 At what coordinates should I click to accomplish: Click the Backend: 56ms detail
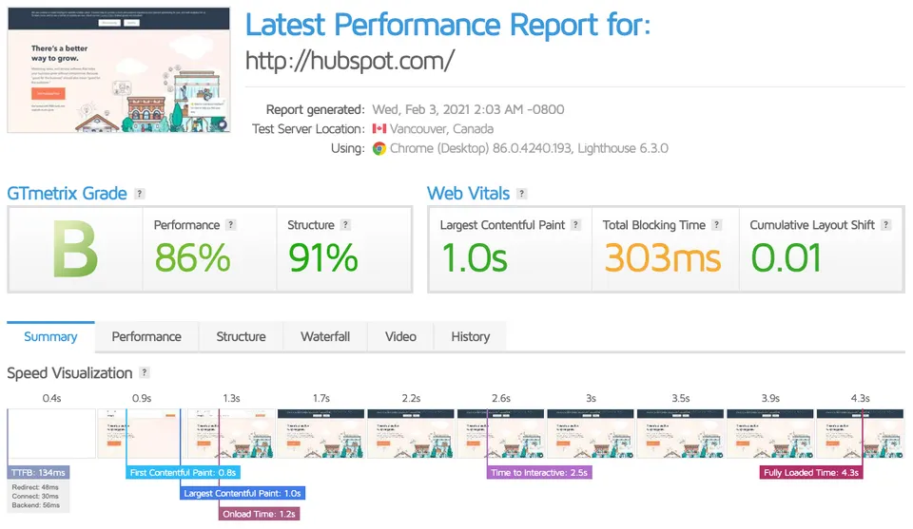pyautogui.click(x=35, y=506)
